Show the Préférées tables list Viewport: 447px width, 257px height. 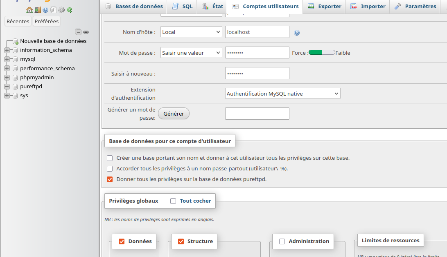pos(46,21)
